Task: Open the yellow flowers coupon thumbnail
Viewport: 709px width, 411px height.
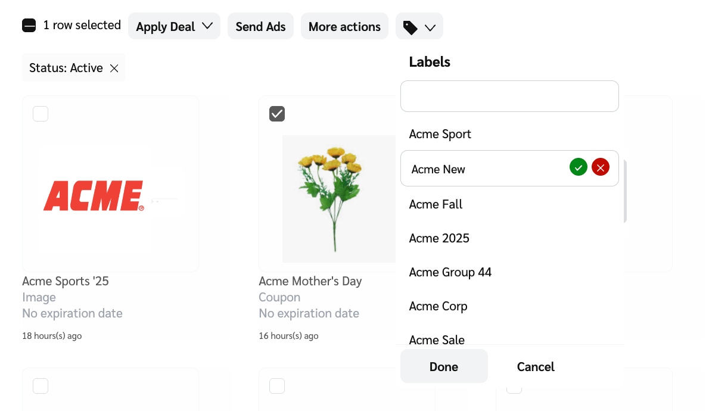Action: [338, 199]
